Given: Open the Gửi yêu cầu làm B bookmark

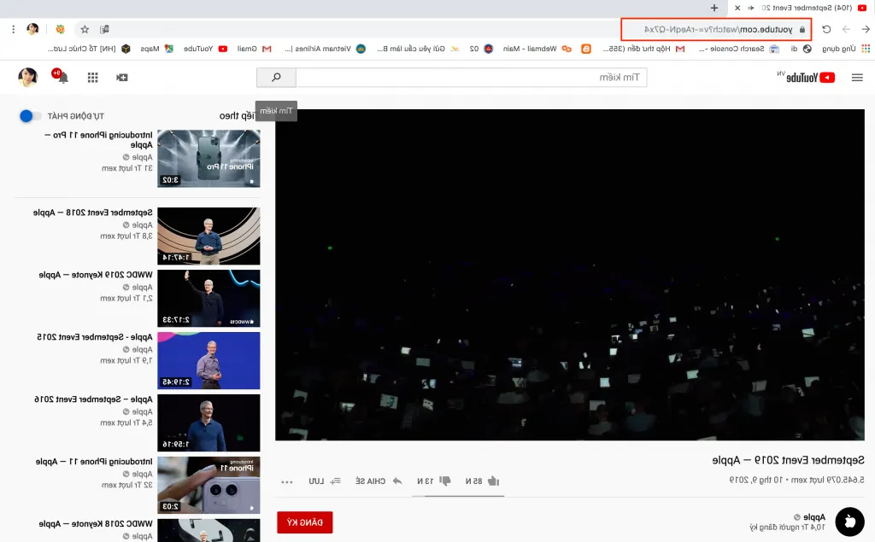Looking at the screenshot, I should 418,49.
